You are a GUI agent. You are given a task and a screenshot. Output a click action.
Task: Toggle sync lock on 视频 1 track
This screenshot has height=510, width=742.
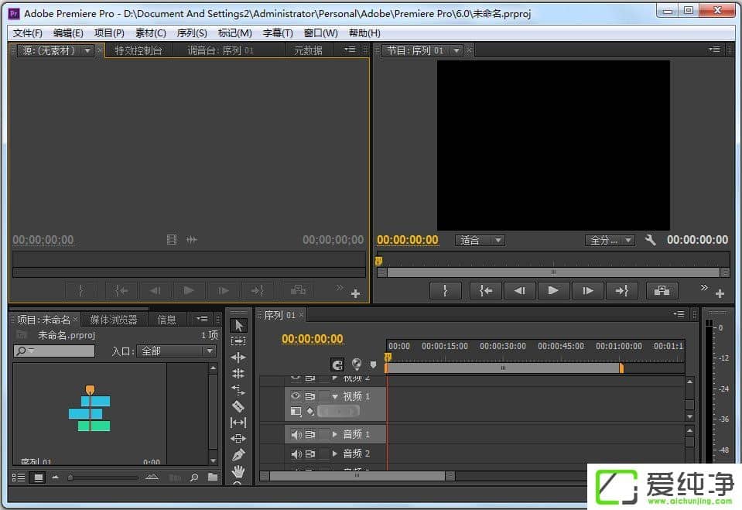(310, 396)
